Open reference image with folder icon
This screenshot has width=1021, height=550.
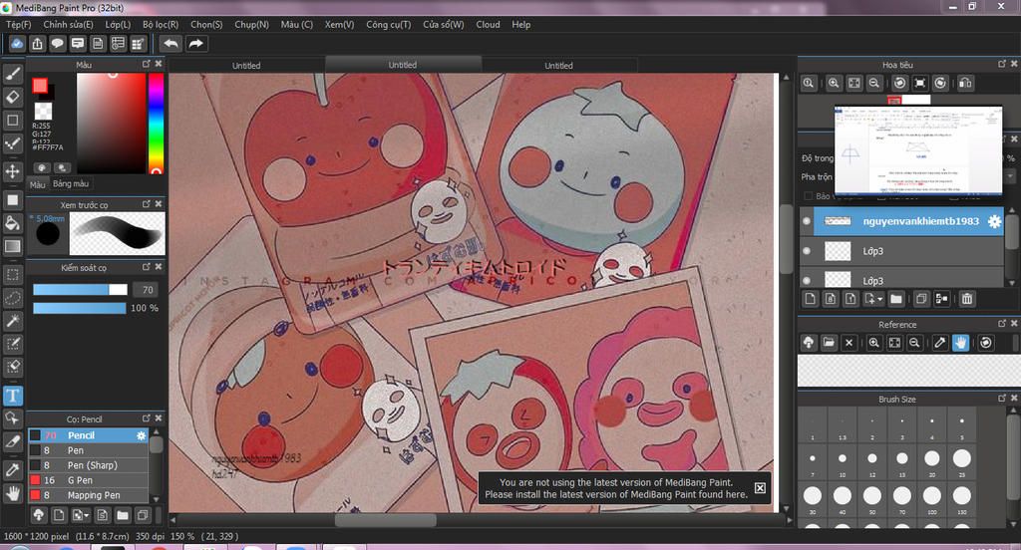829,343
